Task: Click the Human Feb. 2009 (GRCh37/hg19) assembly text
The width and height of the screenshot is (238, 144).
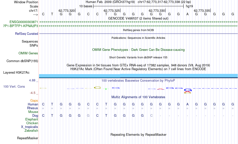Action: [x=110, y=2]
